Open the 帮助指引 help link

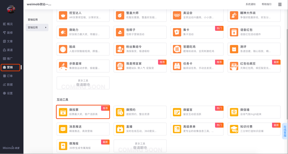[266, 4]
